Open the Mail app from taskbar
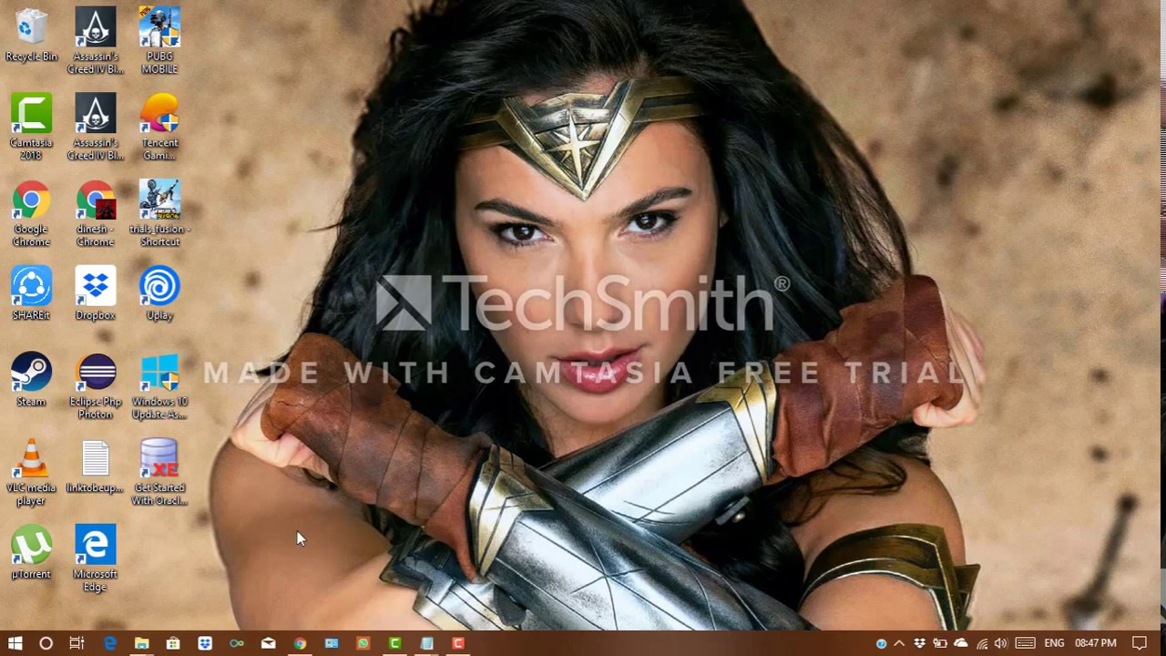The height and width of the screenshot is (656, 1166). pyautogui.click(x=268, y=643)
